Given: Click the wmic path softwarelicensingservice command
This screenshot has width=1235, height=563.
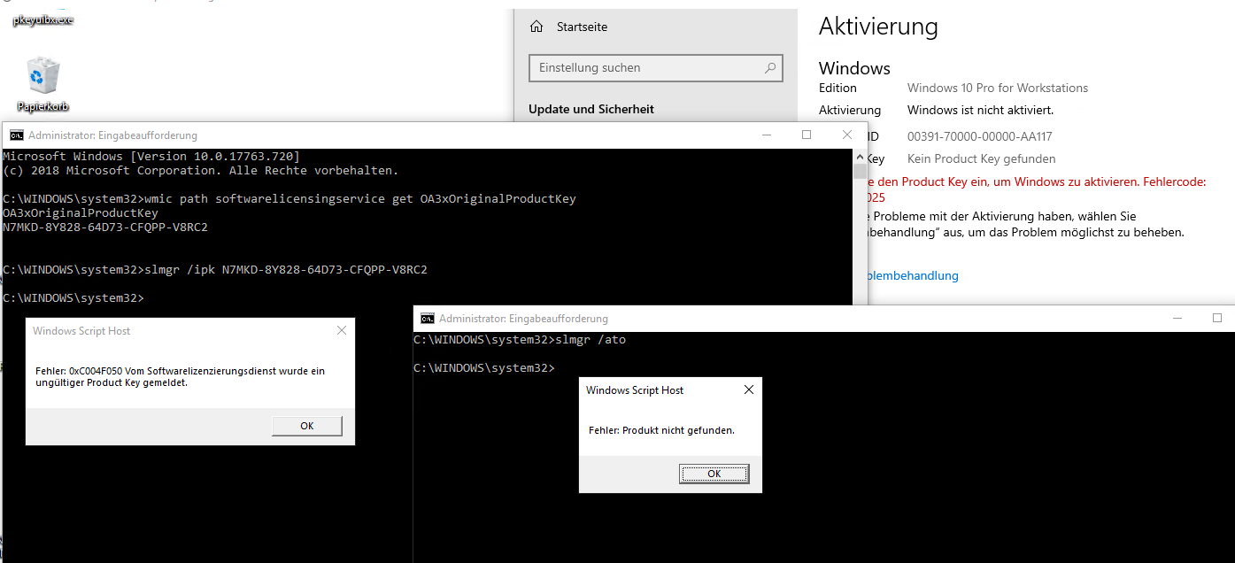Looking at the screenshot, I should coord(289,198).
